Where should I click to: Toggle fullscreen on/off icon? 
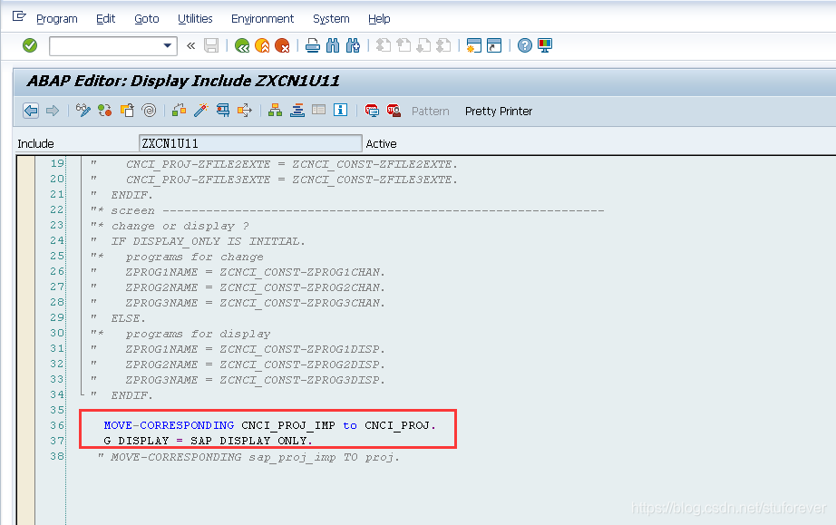pos(319,110)
